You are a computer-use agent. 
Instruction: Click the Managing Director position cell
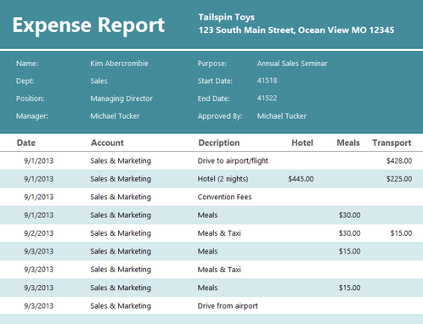click(x=121, y=99)
